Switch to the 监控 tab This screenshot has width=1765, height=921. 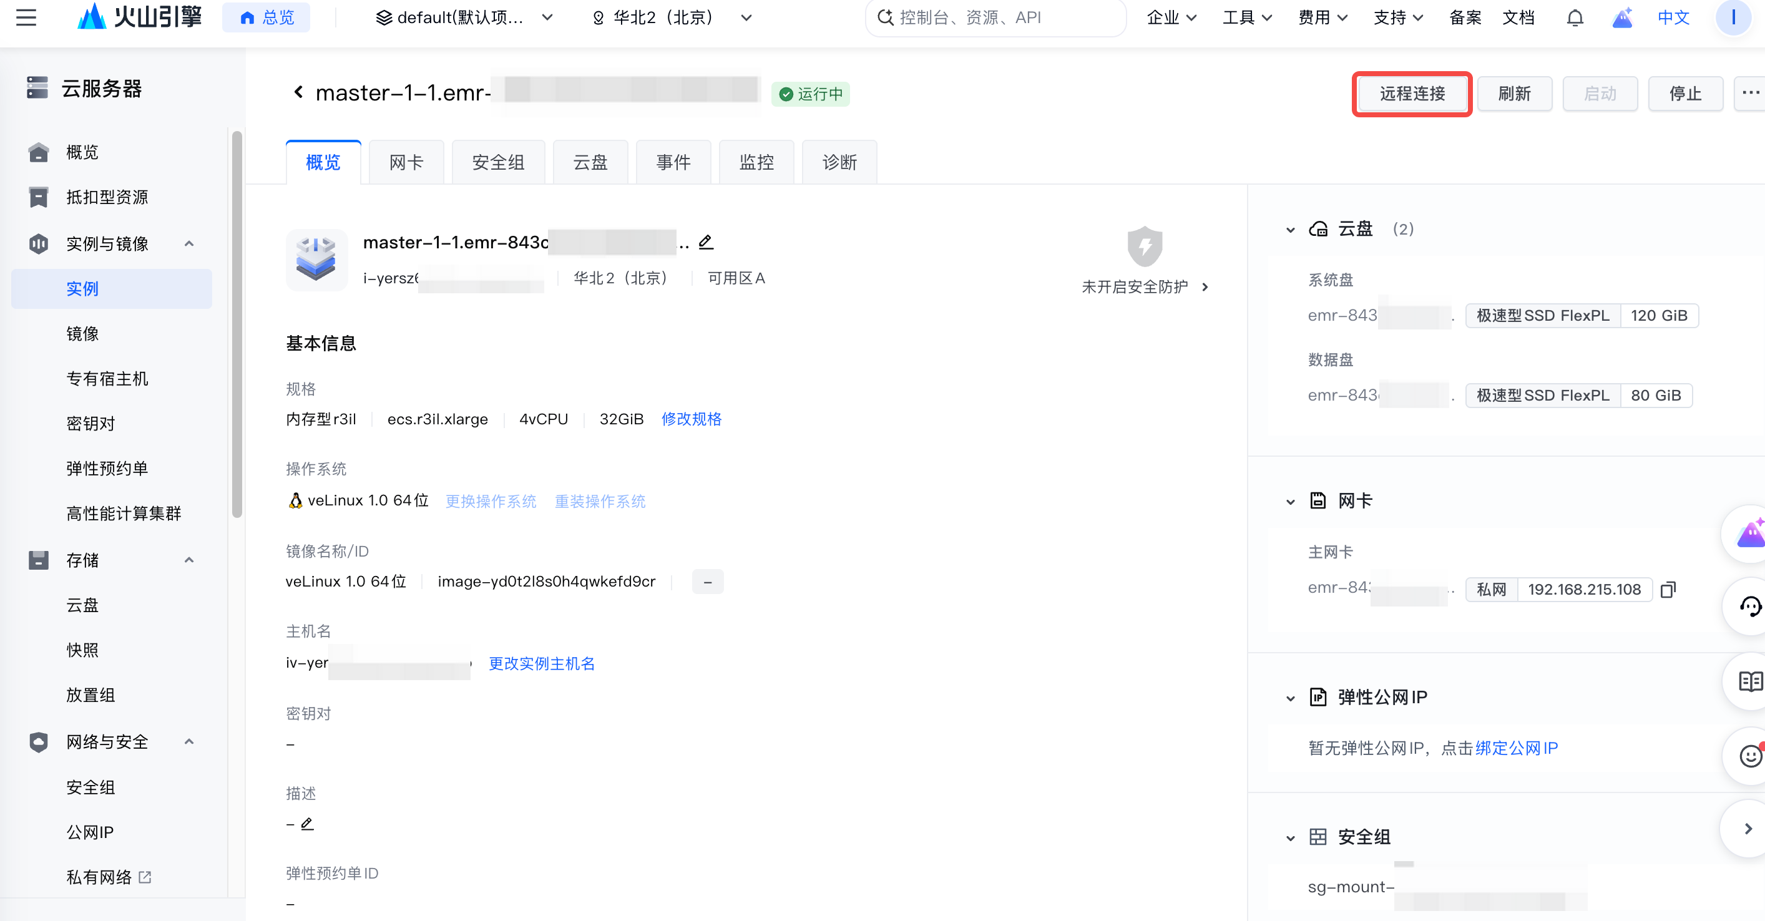click(756, 162)
